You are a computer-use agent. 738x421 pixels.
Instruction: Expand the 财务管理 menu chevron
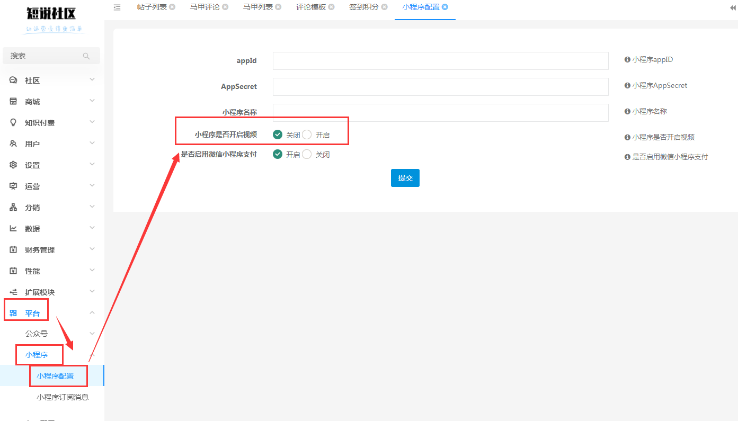(x=92, y=249)
